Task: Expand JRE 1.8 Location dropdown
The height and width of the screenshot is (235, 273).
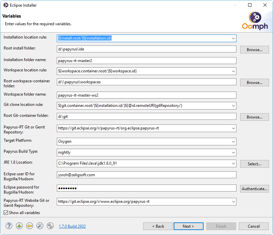Action: (233, 164)
